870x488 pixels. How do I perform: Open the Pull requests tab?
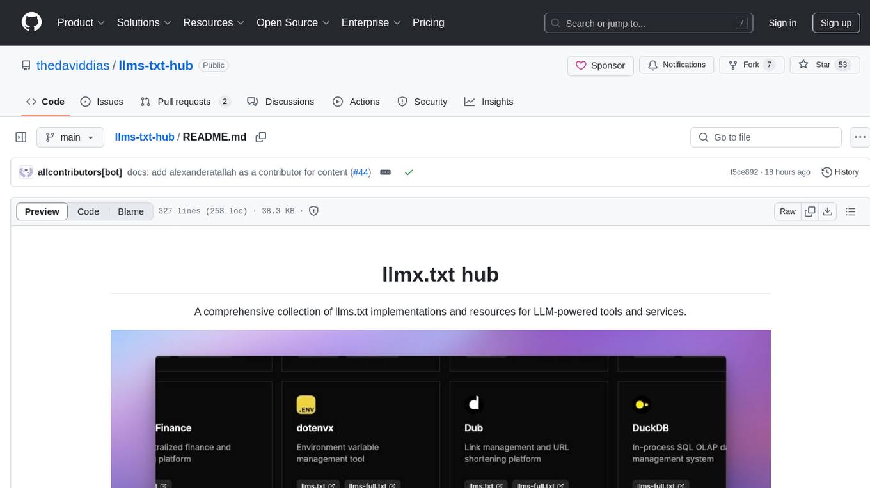pos(186,102)
